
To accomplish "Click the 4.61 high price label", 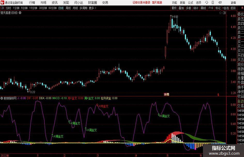I will point(176,16).
